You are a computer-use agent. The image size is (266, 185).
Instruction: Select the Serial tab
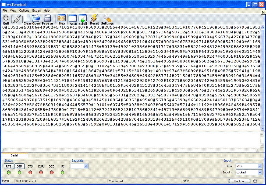point(15,155)
